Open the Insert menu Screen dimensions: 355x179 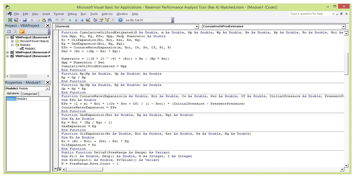tap(46, 14)
